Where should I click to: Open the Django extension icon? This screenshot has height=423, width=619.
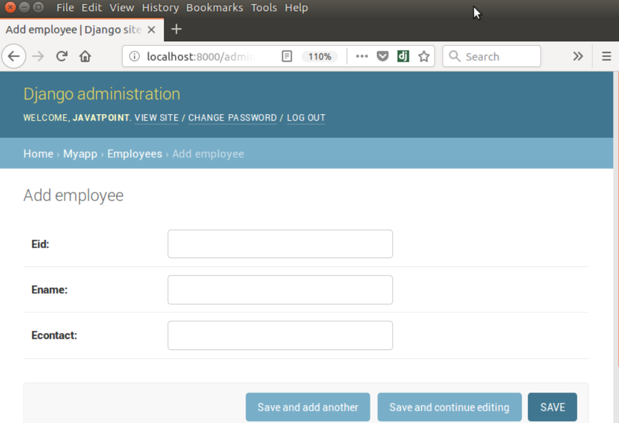click(403, 56)
